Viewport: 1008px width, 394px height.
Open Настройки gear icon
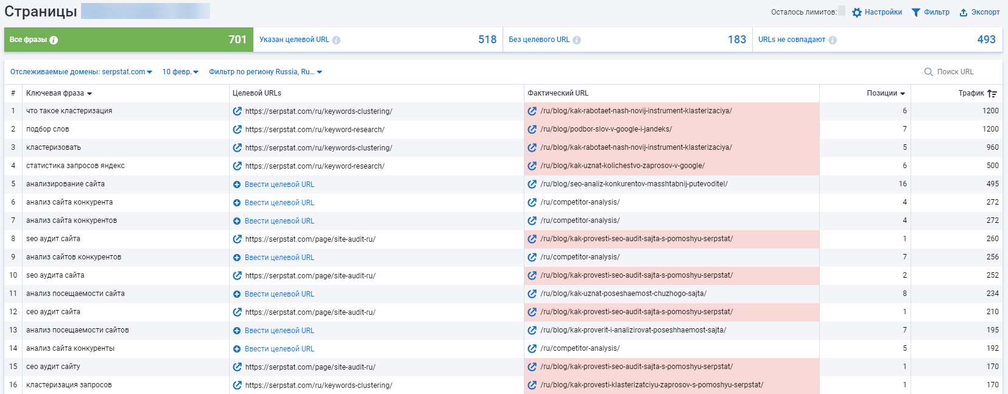click(x=857, y=12)
